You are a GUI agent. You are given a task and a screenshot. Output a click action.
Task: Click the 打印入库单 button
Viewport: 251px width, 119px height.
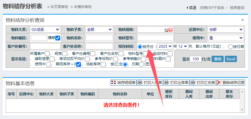150,83
